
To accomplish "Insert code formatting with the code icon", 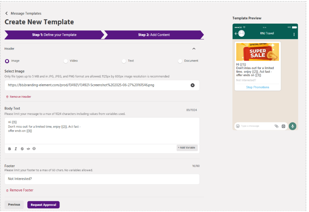I will pyautogui.click(x=28, y=149).
